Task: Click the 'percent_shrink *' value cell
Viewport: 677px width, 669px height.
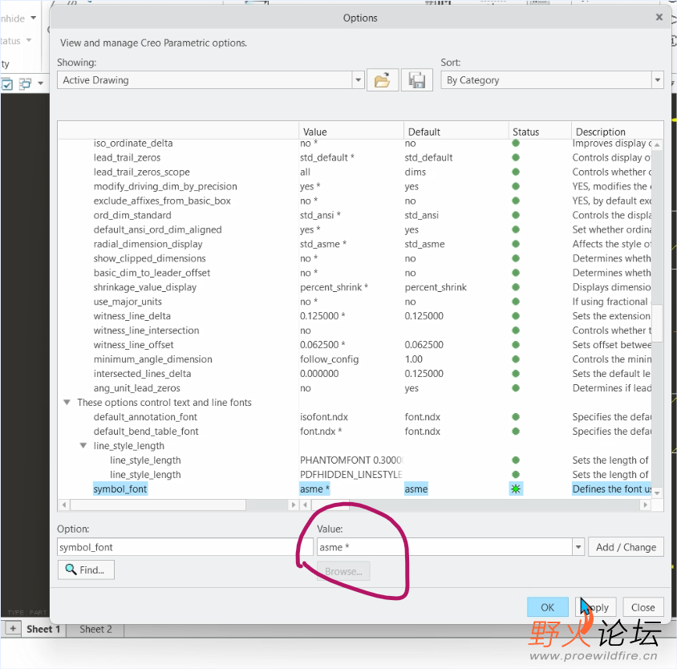Action: pos(334,287)
